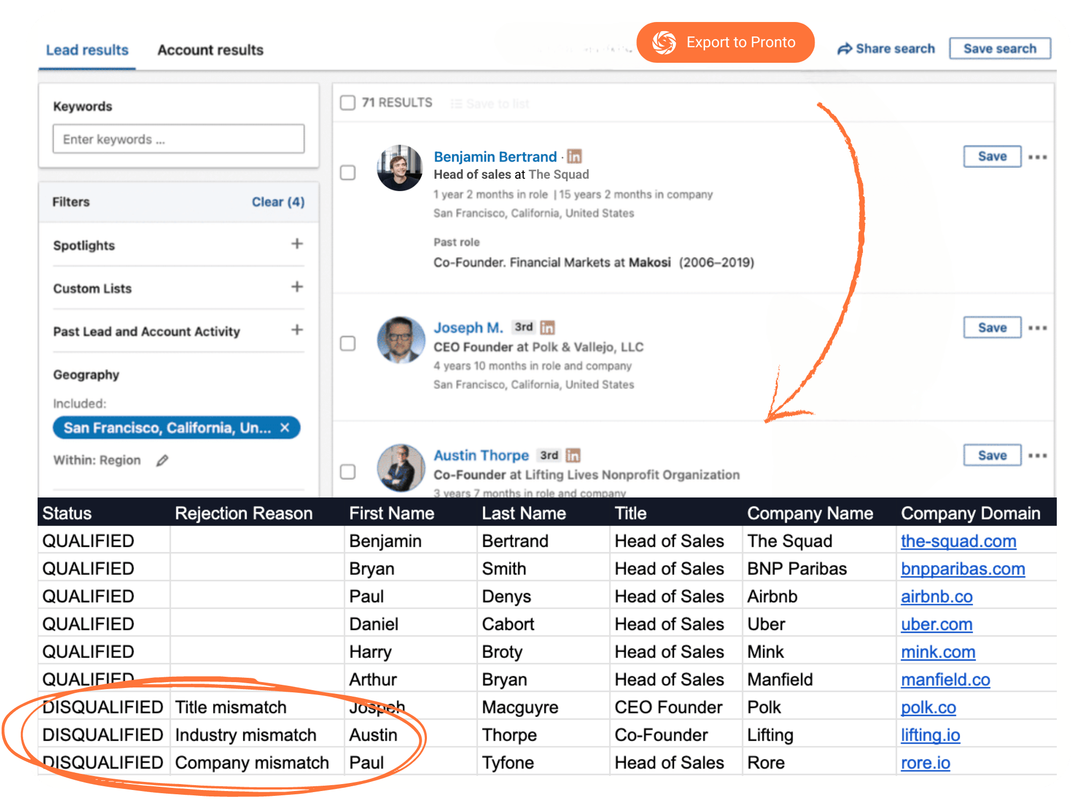Click the Save search button

1000,48
